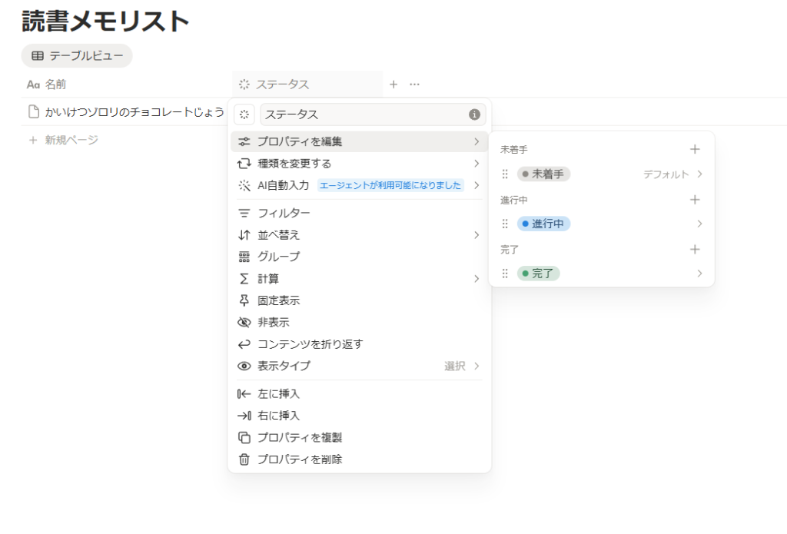Choose プロパティを削除 menu entry
This screenshot has height=534, width=787.
coord(299,459)
